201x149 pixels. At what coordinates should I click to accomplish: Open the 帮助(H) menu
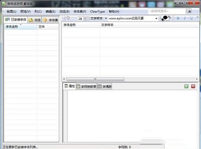pyautogui.click(x=114, y=12)
